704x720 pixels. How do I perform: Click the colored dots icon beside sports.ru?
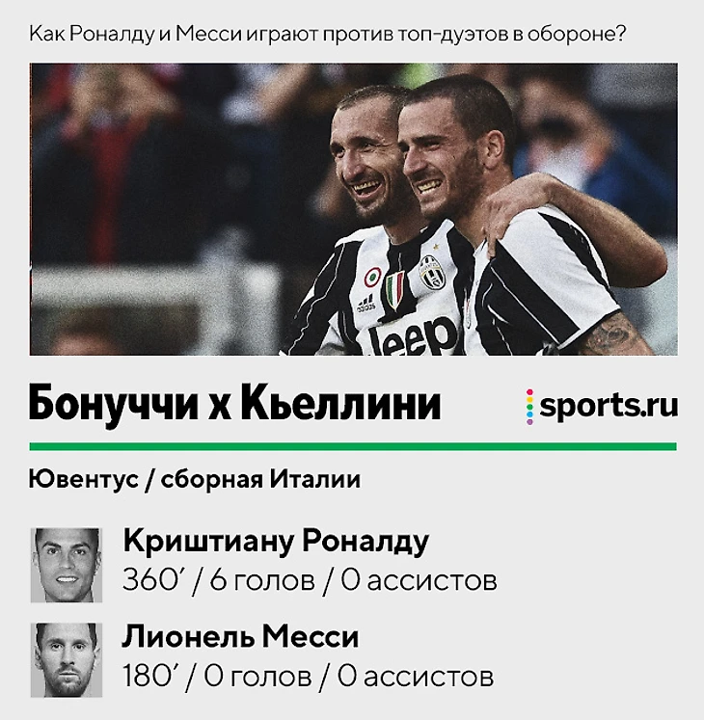(x=529, y=407)
